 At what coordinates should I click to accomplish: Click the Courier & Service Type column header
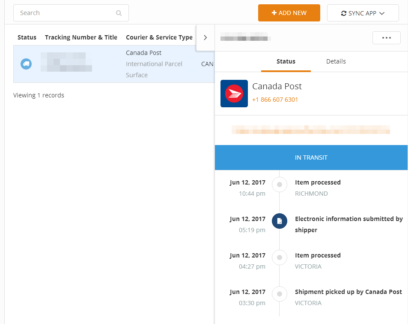[x=159, y=37]
